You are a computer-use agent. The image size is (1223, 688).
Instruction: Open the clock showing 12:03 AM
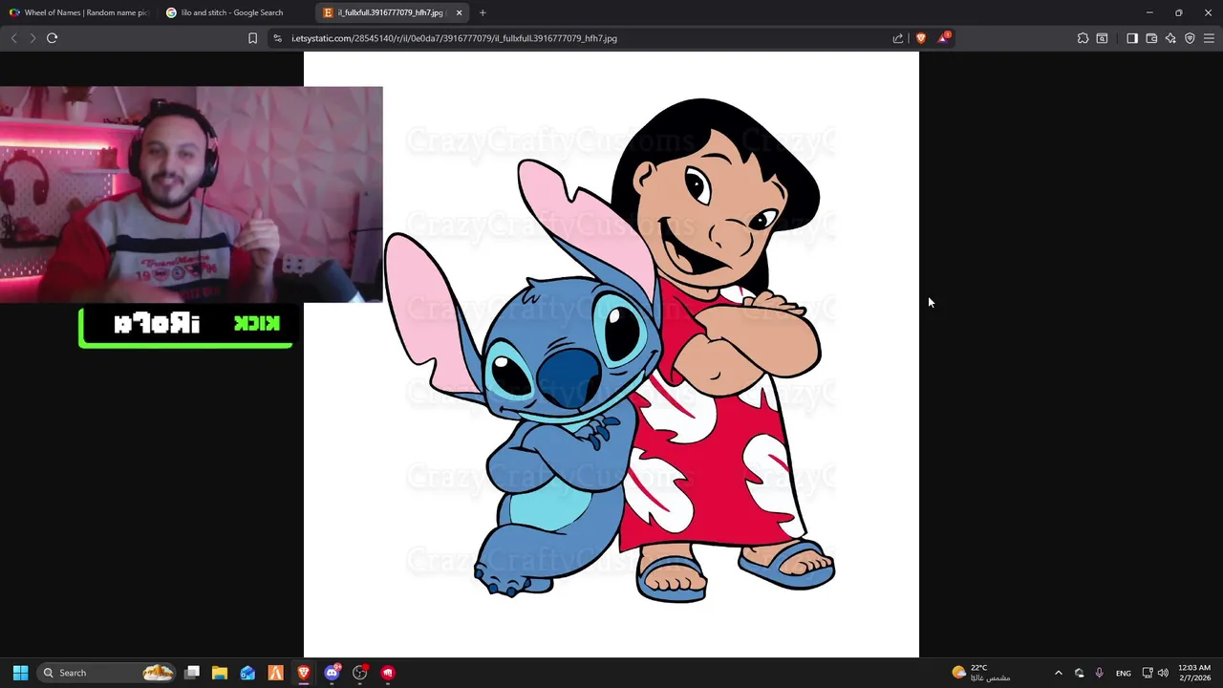[1194, 673]
